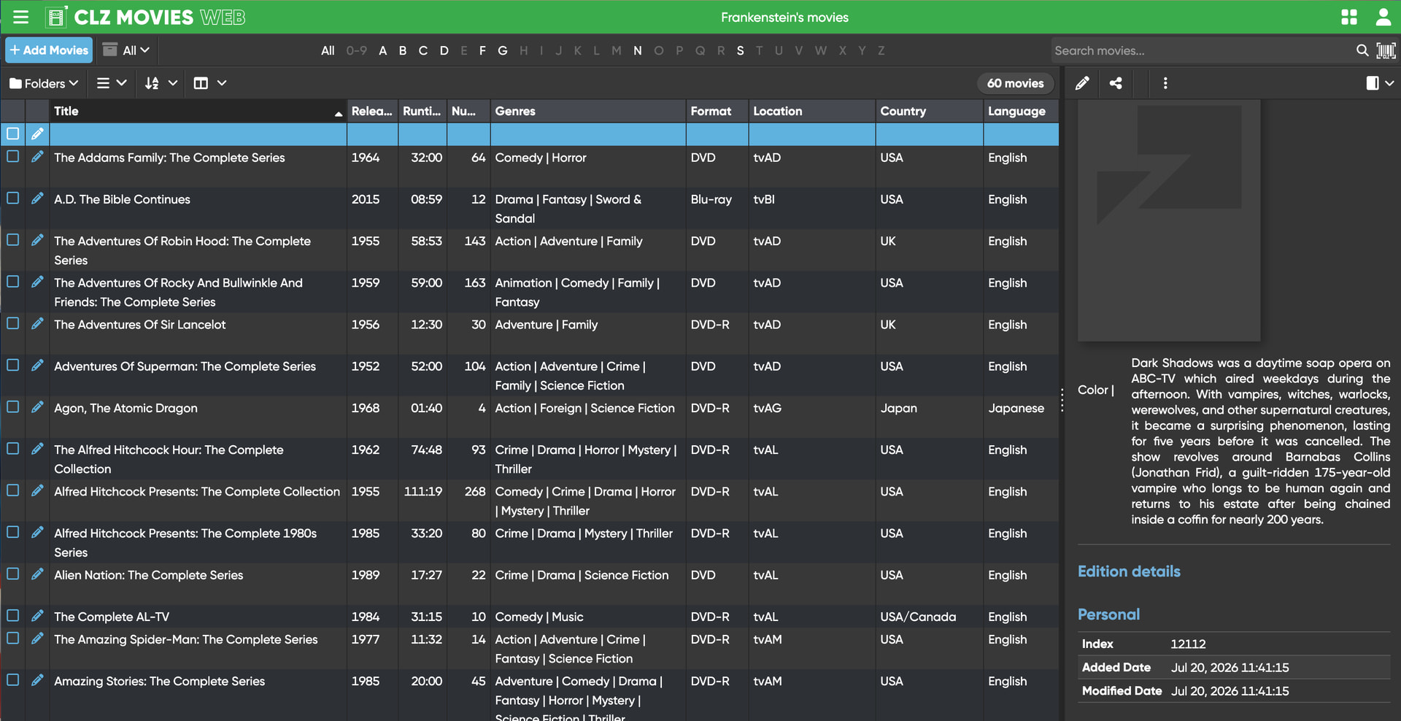Screen dimensions: 1401x721
Task: Click the panel splitter handle dots
Action: coord(1062,398)
